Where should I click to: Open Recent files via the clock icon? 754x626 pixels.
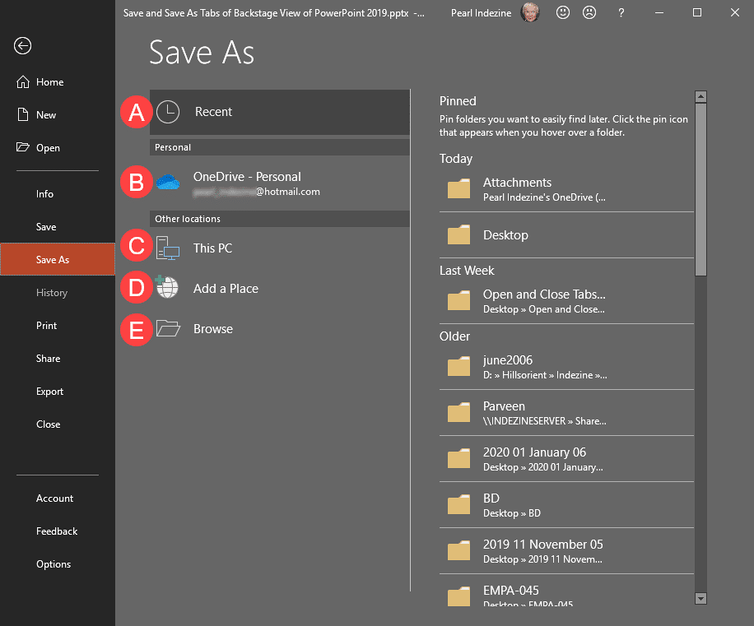coord(167,112)
